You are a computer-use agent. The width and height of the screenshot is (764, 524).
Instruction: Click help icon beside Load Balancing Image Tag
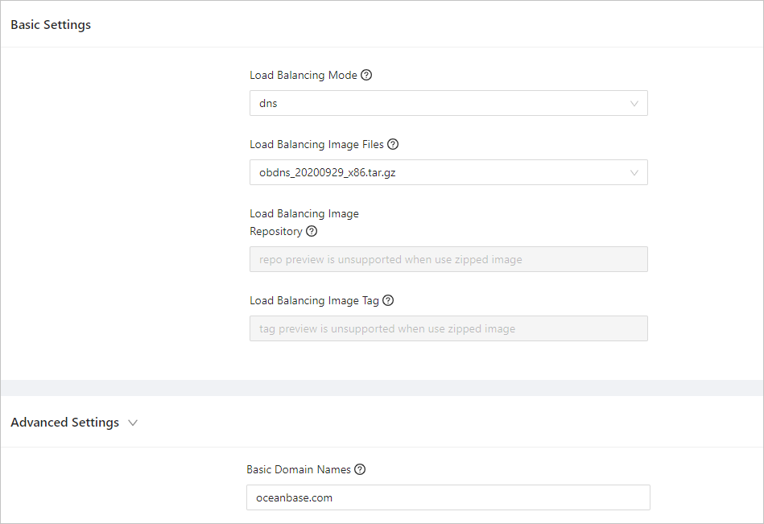click(x=388, y=301)
